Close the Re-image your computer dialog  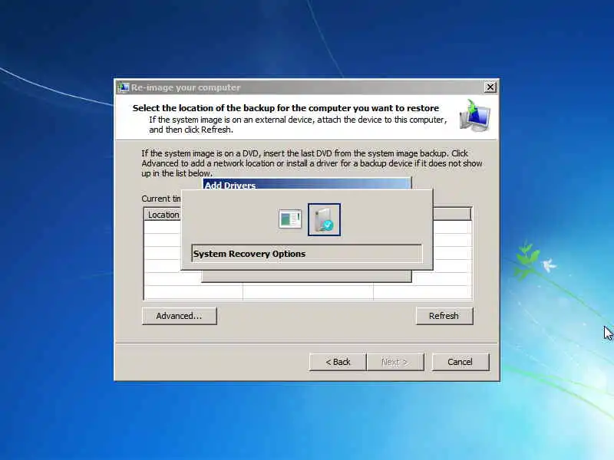pyautogui.click(x=490, y=87)
